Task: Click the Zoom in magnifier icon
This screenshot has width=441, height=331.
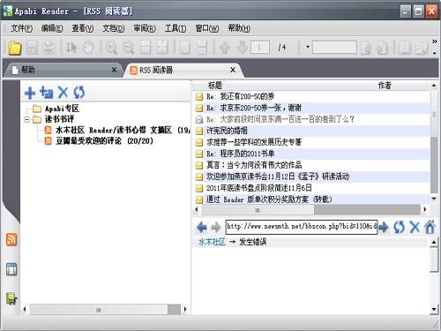Action: [x=111, y=48]
